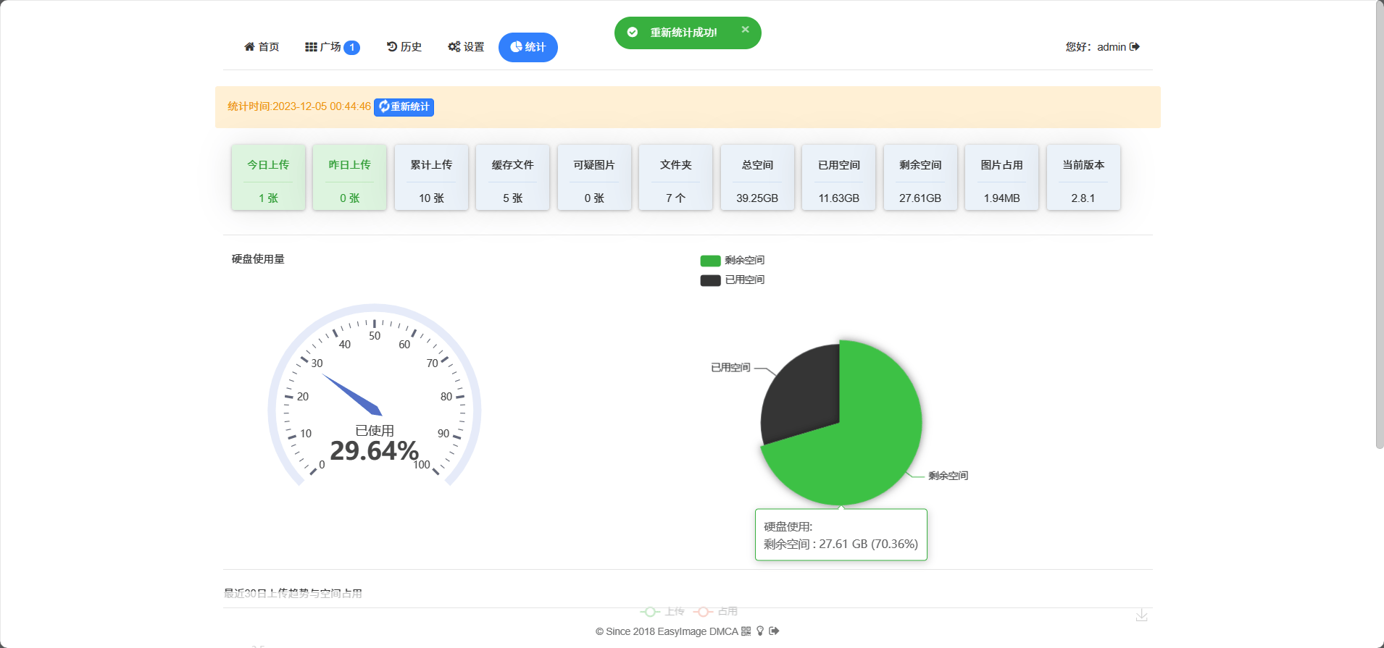Select the active 统计 tab
This screenshot has width=1384, height=648.
[528, 47]
